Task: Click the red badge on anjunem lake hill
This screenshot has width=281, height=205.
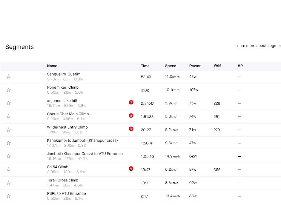Action: pos(131,102)
